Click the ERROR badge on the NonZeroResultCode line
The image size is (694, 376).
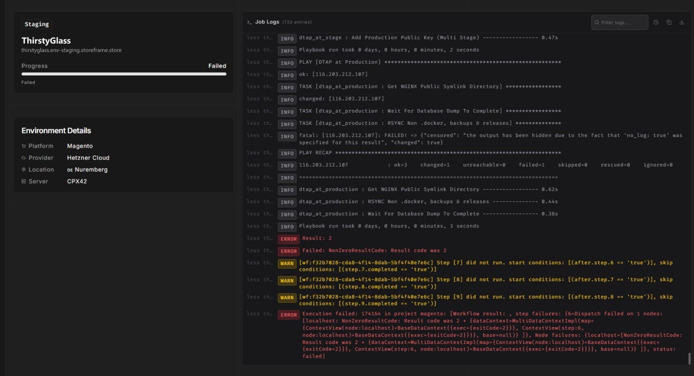(x=288, y=251)
